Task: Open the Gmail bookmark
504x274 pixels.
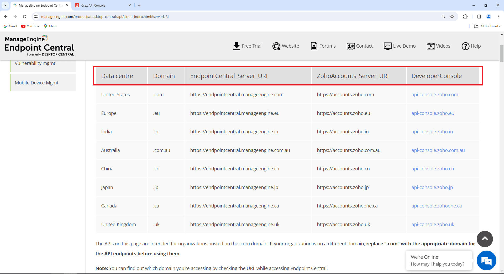Action: [x=10, y=26]
